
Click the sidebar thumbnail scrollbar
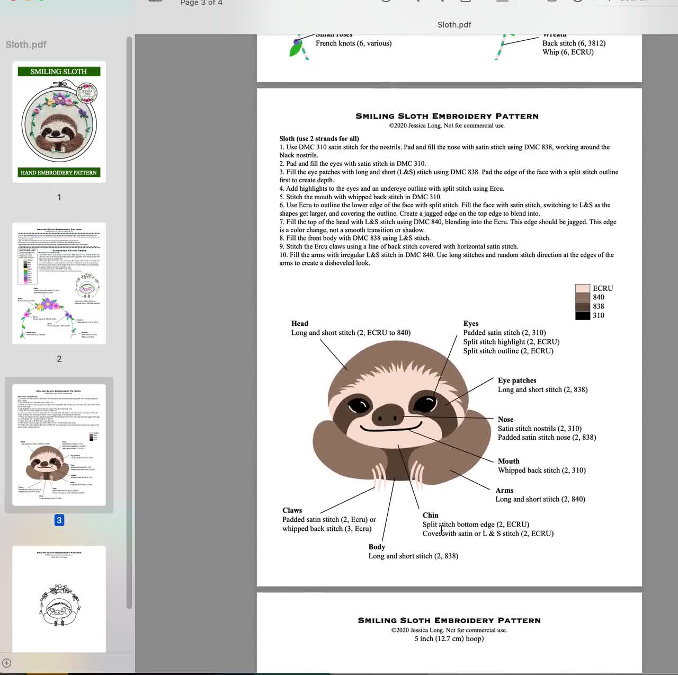[x=129, y=323]
